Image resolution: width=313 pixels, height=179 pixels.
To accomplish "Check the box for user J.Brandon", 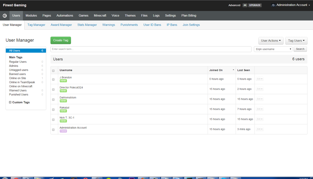I will (53, 79).
